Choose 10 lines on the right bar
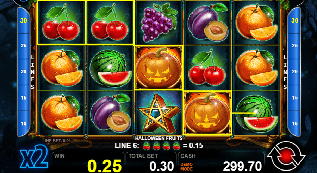 coord(294,123)
